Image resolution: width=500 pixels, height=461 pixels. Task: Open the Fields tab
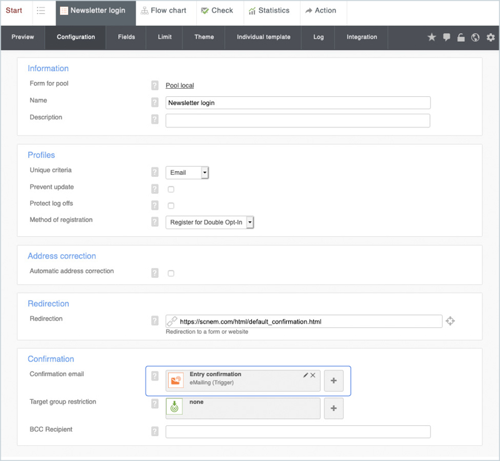126,37
